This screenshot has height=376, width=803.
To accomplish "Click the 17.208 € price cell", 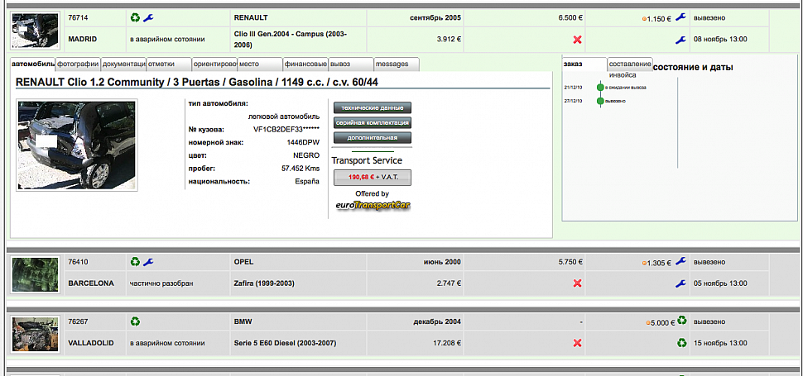I will (416, 343).
